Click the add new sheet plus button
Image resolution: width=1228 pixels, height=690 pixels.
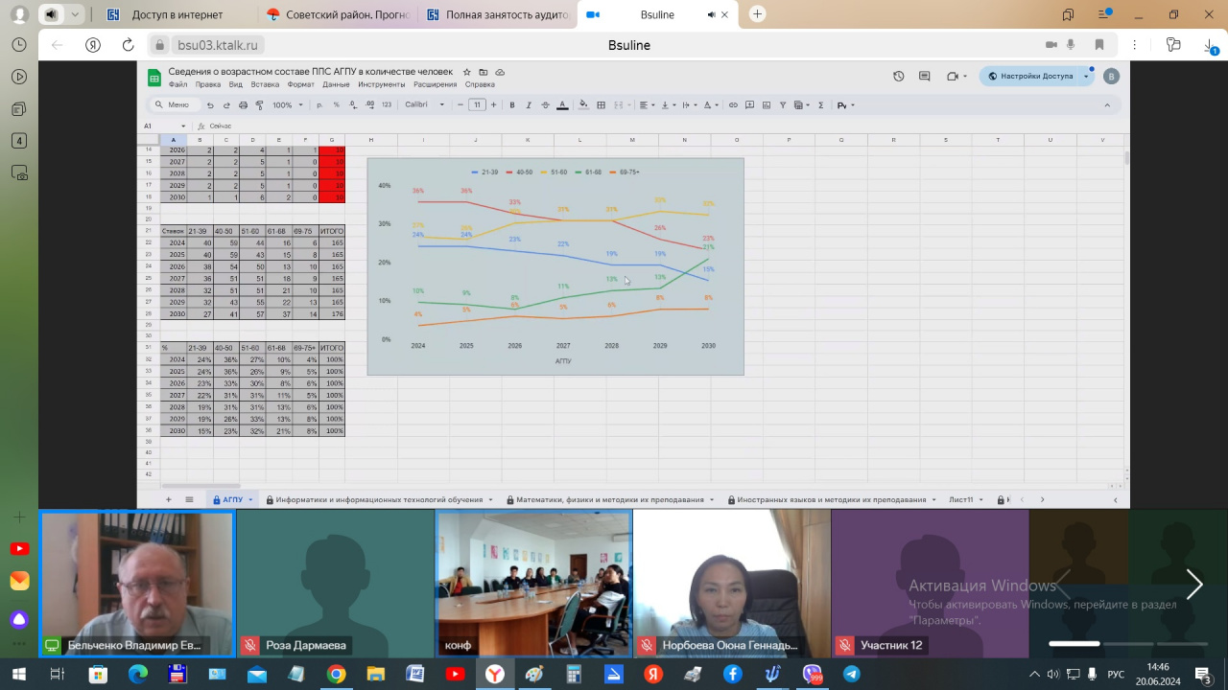[169, 500]
